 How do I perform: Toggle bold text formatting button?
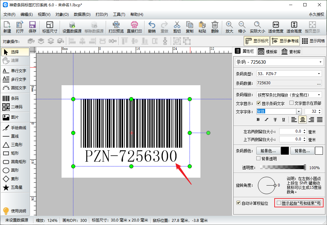[258, 120]
